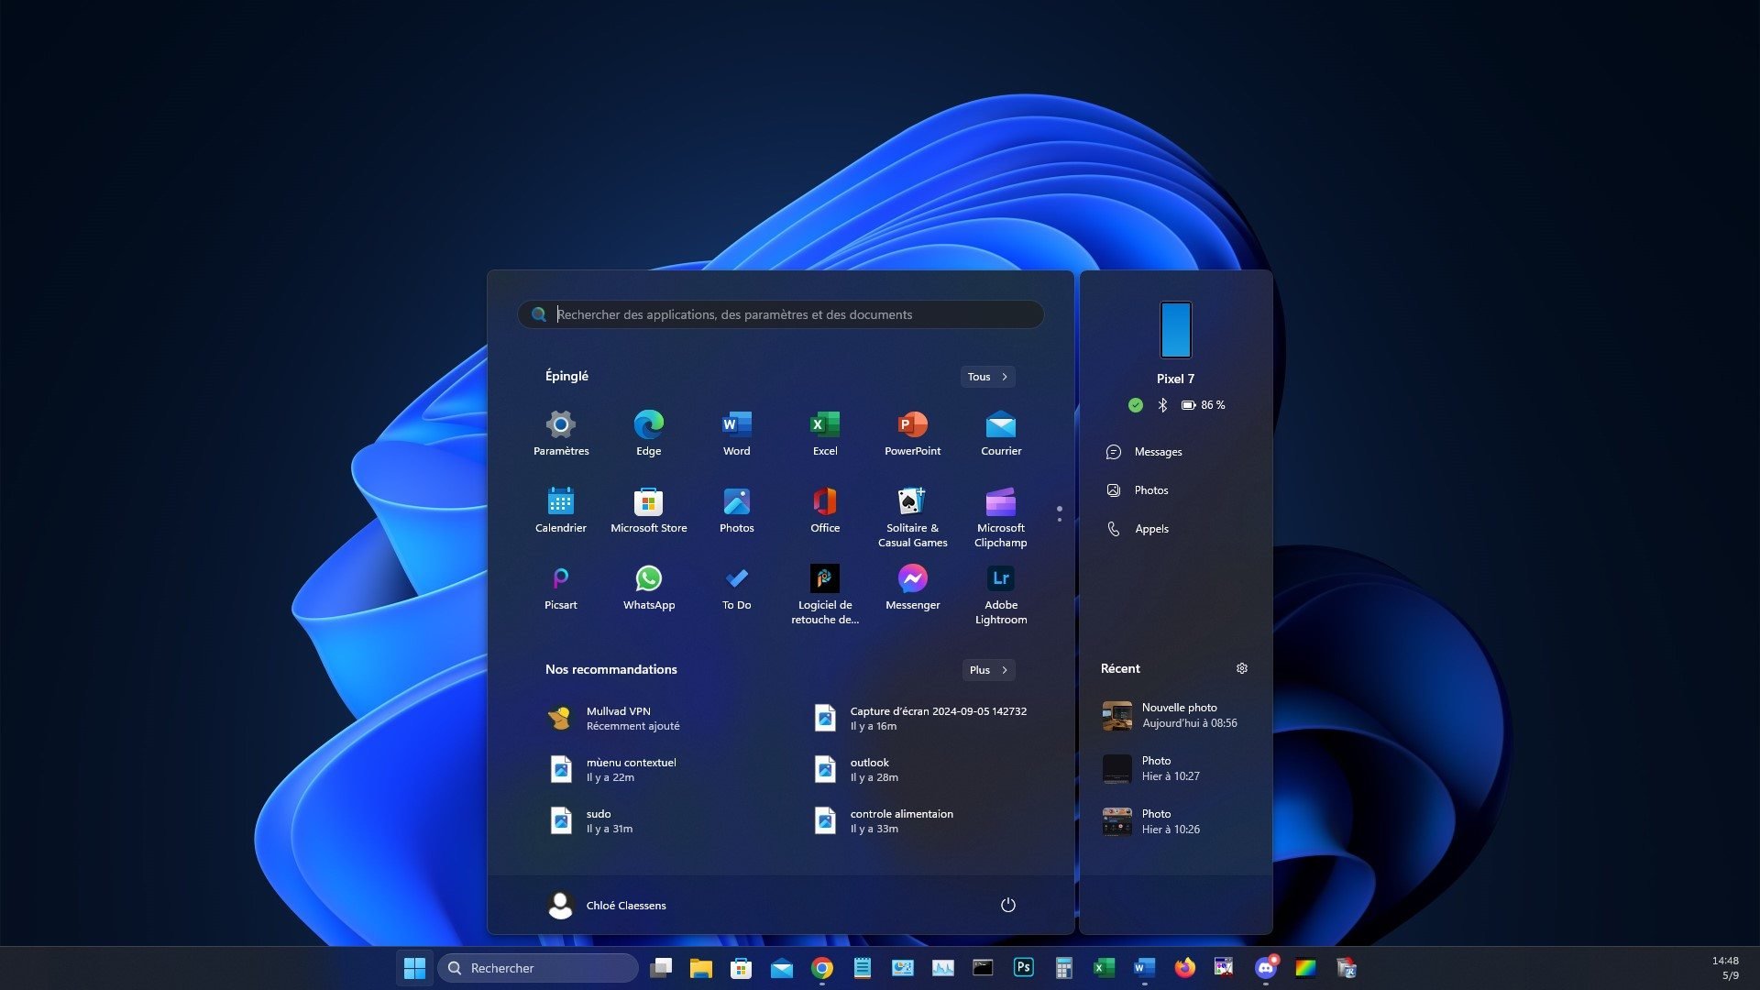1760x990 pixels.
Task: Open the Paramètres app from pinned apps
Action: [560, 424]
